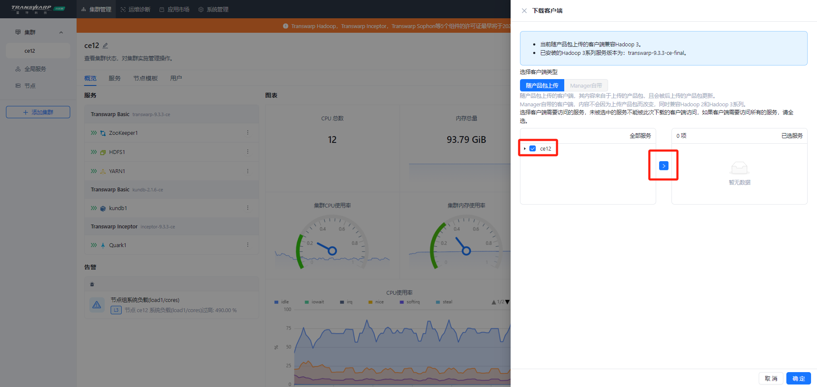This screenshot has height=387, width=817.
Task: Click the HDFS1 service icon
Action: point(103,152)
